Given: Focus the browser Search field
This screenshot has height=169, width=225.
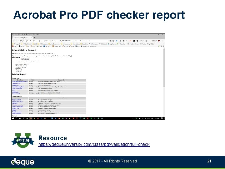Looking at the screenshot, I should tap(96, 41).
